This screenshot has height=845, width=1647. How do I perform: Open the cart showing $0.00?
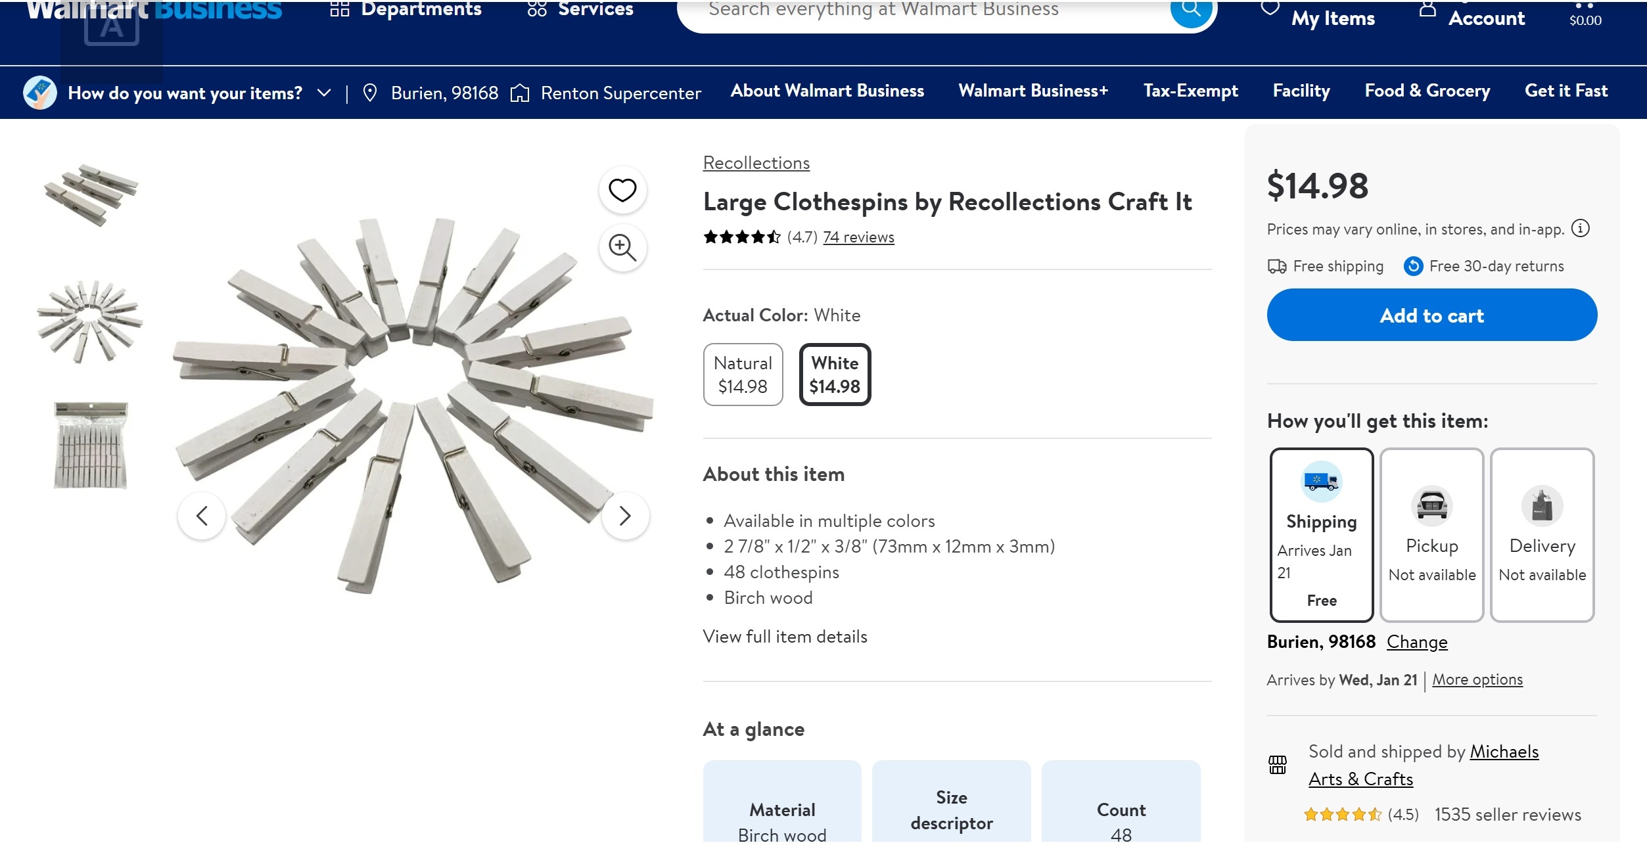pos(1585,14)
